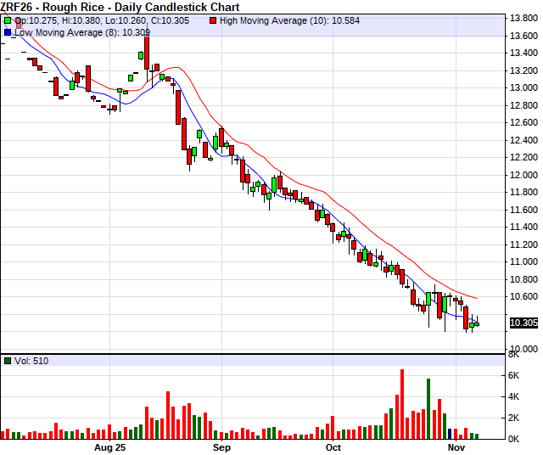
Task: Click the tallest dark green volume bar
Action: [428, 408]
